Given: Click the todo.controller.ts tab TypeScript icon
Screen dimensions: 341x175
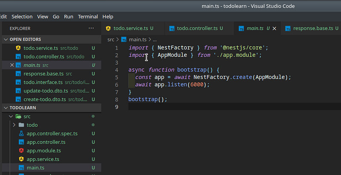Looking at the screenshot, I should coord(172,29).
